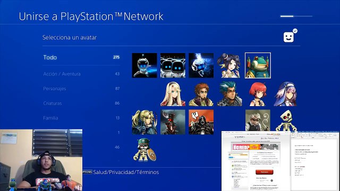This screenshot has height=191, width=340.
Task: Pick the top hat gentleman avatar
Action: [x=173, y=122]
